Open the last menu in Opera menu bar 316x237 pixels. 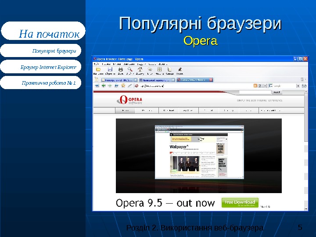[x=163, y=64]
